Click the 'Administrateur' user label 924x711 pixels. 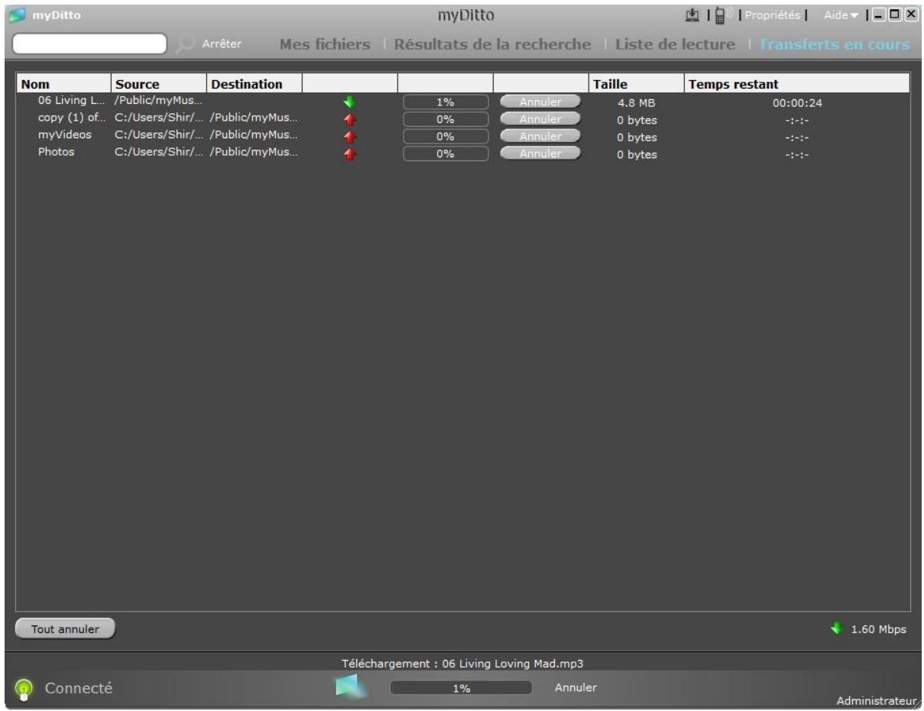click(875, 700)
